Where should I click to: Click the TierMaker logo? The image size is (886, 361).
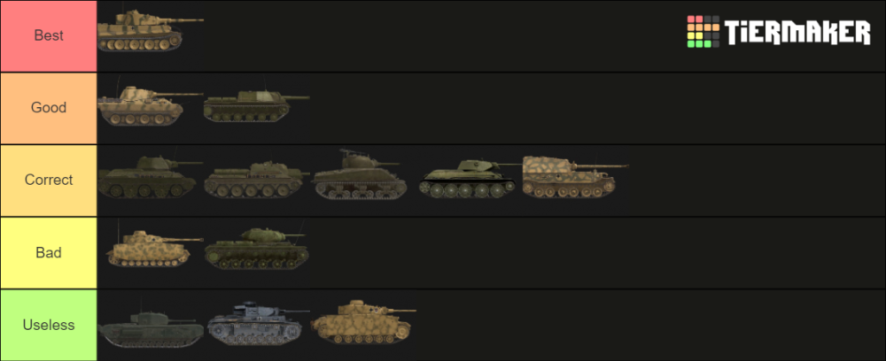779,32
